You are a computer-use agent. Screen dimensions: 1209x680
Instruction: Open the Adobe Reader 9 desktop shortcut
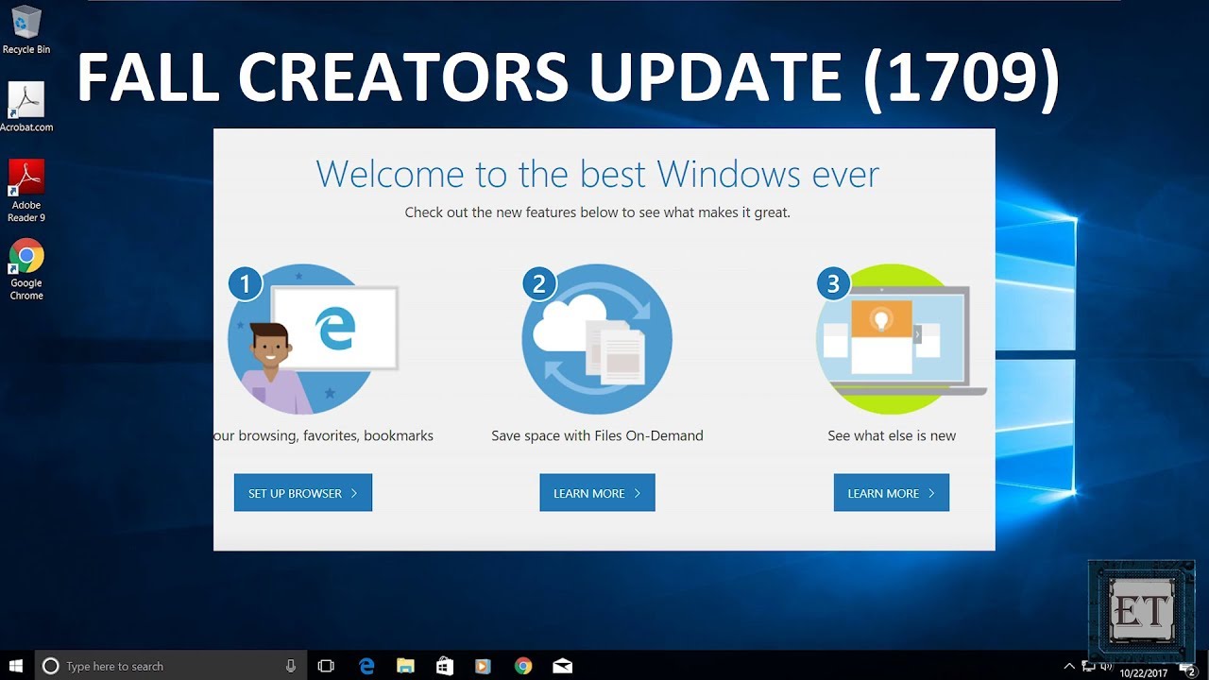26,191
